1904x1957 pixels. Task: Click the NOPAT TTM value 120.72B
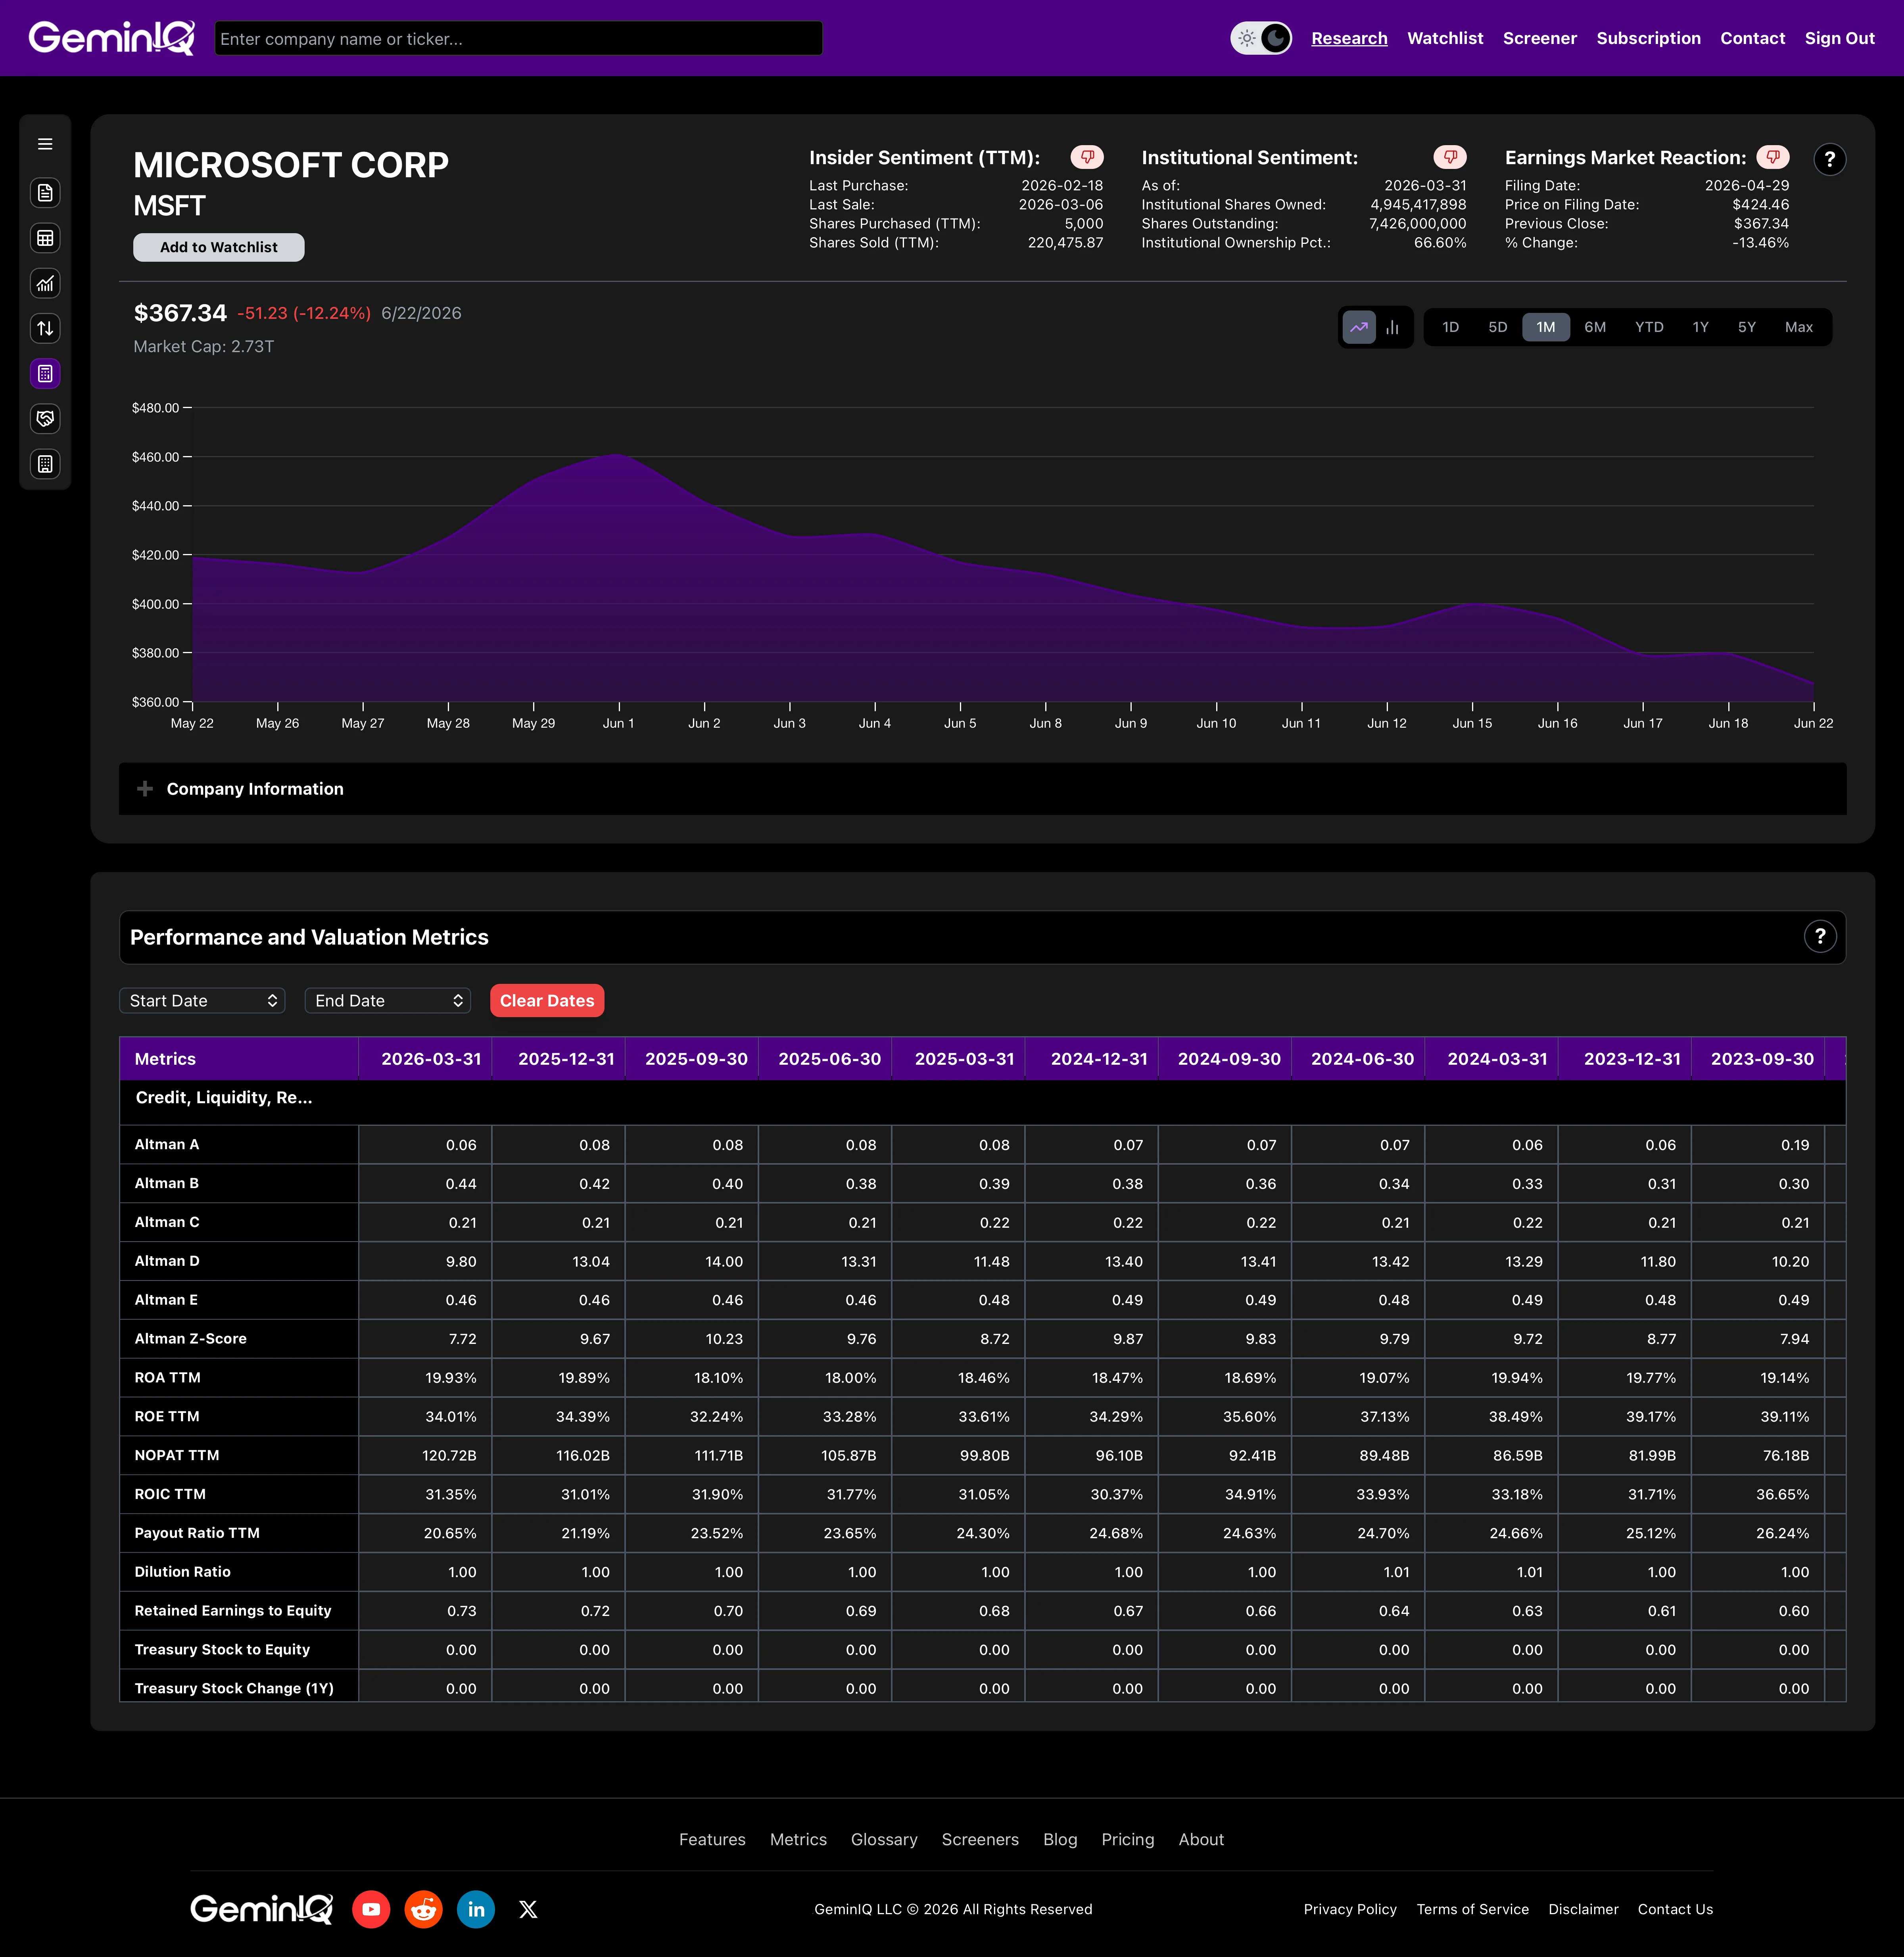[x=449, y=1455]
